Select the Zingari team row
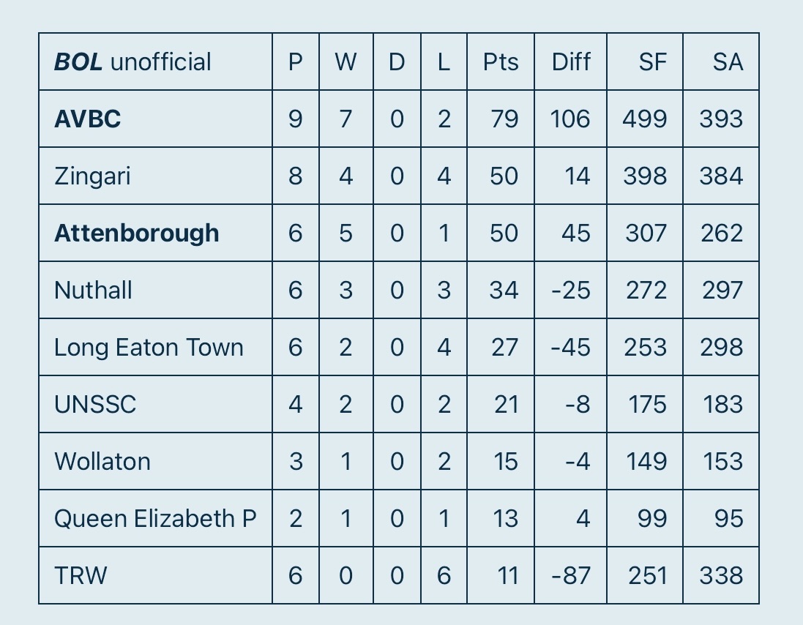803x625 pixels. click(x=398, y=176)
